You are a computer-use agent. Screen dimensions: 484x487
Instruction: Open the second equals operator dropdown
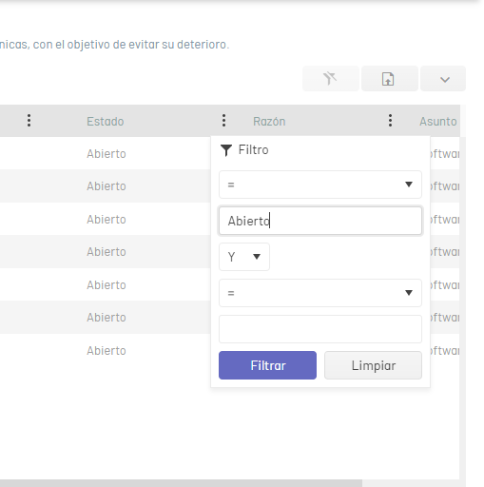pos(320,293)
